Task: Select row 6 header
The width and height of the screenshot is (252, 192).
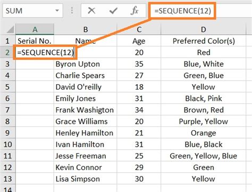Action: (7, 98)
